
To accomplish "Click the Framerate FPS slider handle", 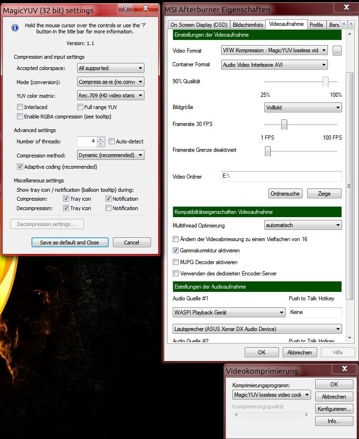I will [284, 124].
